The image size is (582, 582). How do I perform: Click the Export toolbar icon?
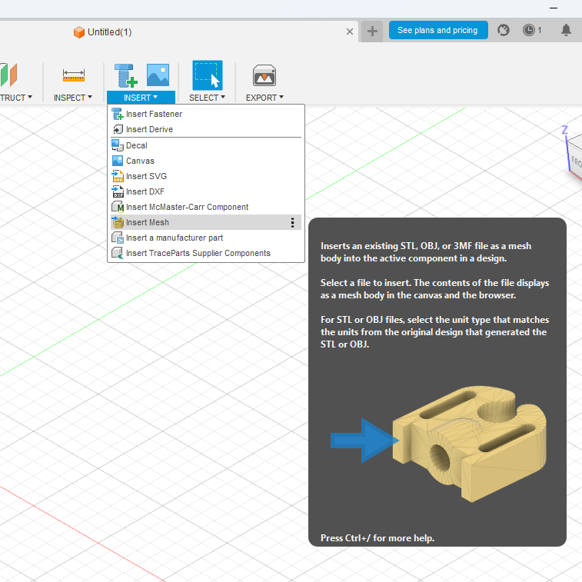pyautogui.click(x=264, y=75)
